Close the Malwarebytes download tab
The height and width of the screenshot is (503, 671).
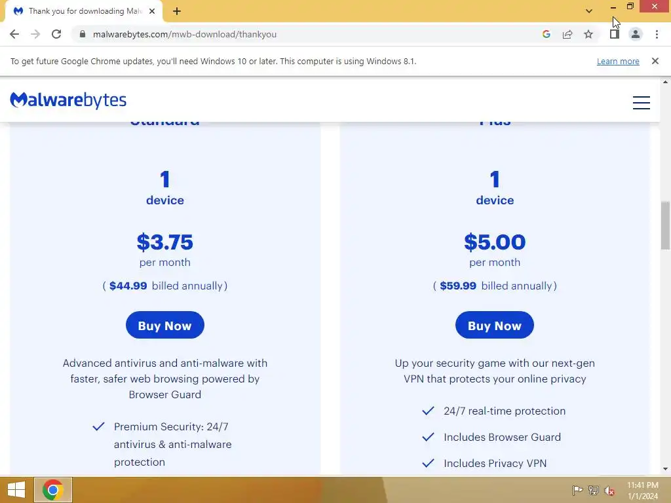point(152,11)
